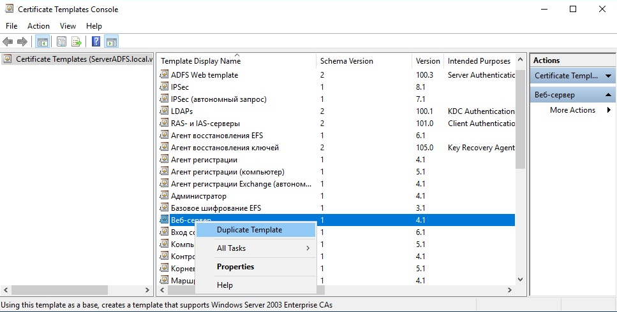Click the template list vertical scrollbar down arrow
Screen dimensions: 617x312
click(x=521, y=280)
